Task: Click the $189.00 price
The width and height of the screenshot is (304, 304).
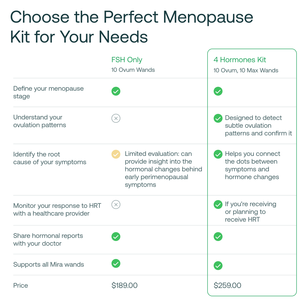Action: click(x=124, y=285)
